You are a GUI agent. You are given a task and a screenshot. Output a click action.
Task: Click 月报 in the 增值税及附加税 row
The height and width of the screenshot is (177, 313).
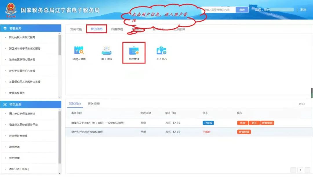(143, 123)
